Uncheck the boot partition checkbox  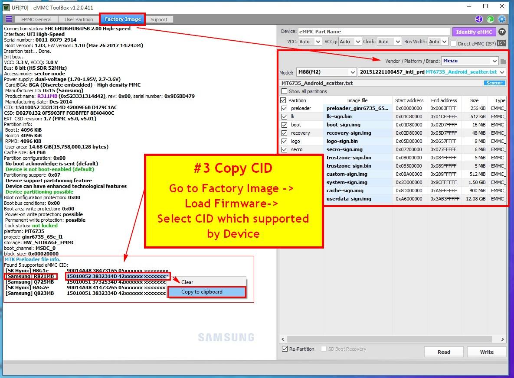(x=284, y=125)
